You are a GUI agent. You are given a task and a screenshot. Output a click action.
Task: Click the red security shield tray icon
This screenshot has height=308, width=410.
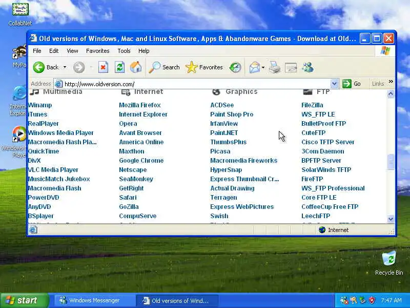click(x=372, y=300)
